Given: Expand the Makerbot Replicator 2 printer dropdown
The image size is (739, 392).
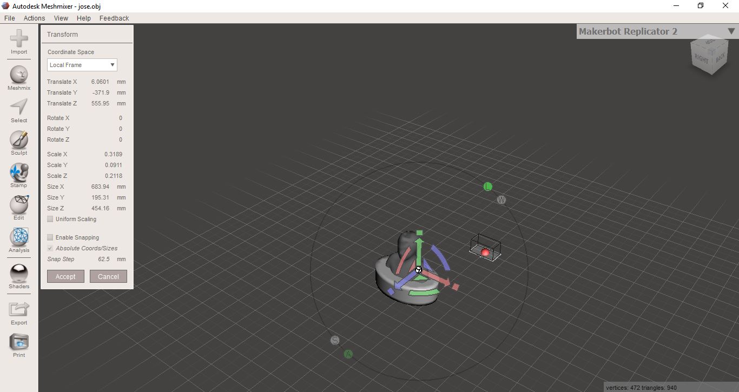Looking at the screenshot, I should pyautogui.click(x=731, y=31).
